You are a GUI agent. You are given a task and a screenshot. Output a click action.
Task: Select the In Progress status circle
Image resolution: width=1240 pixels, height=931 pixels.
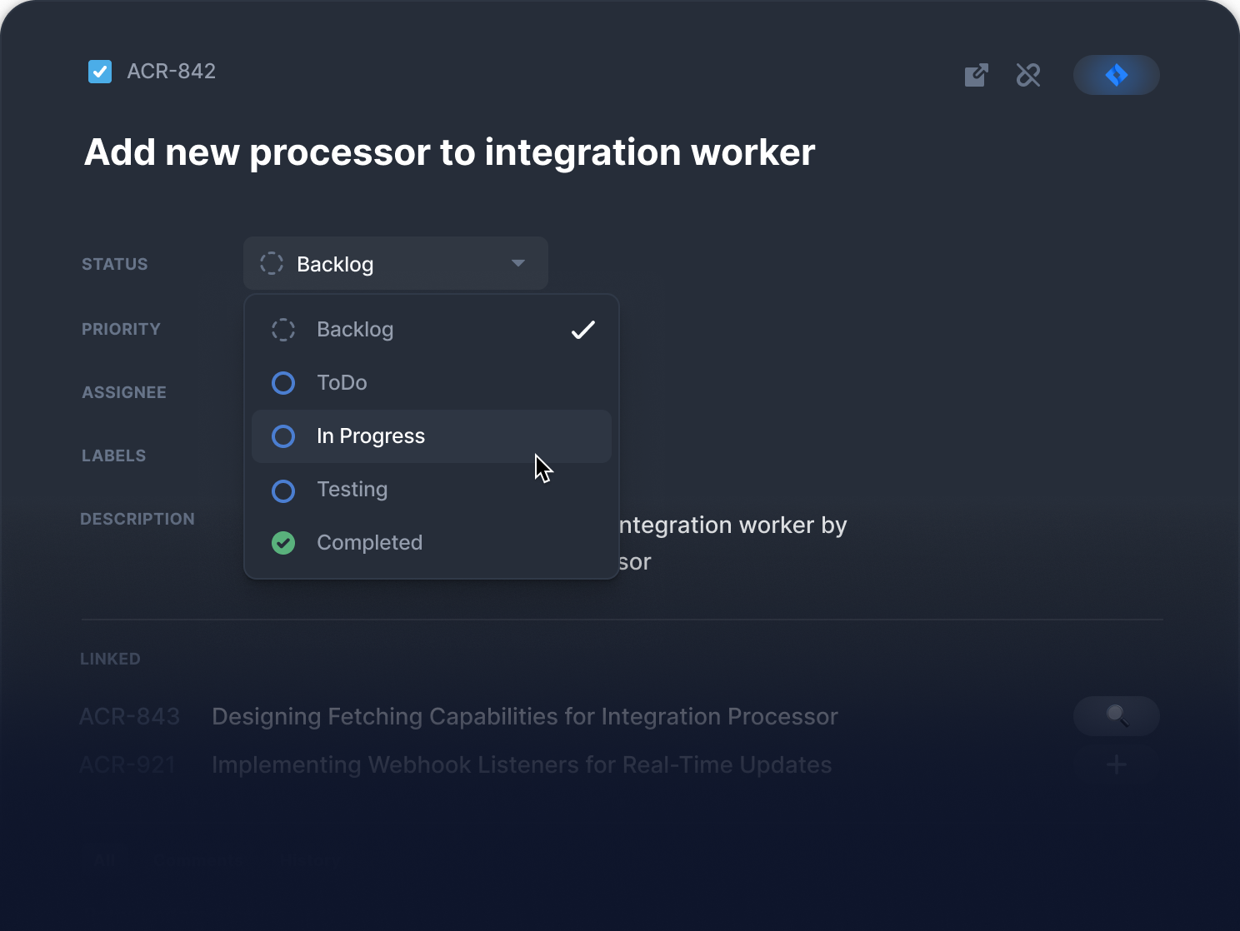coord(283,436)
